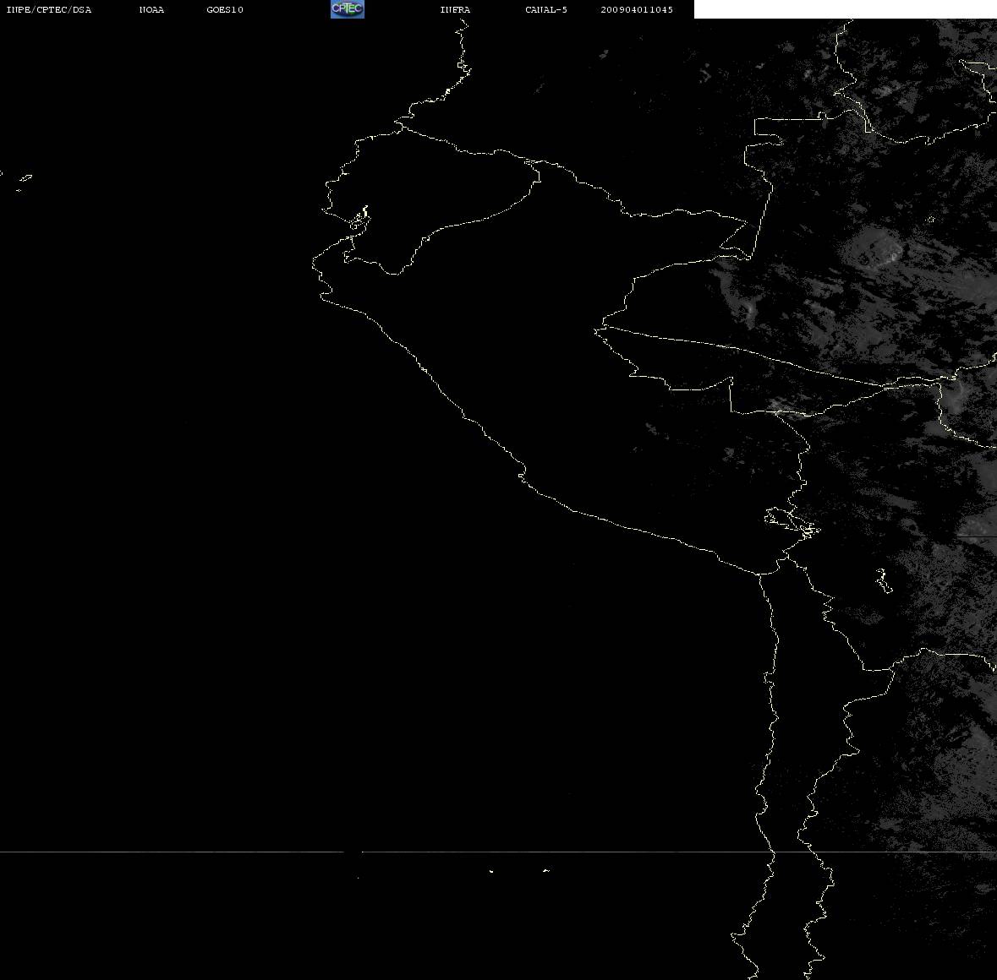Select the CANAL-5 header text
Image resolution: width=997 pixels, height=980 pixels.
[x=546, y=9]
